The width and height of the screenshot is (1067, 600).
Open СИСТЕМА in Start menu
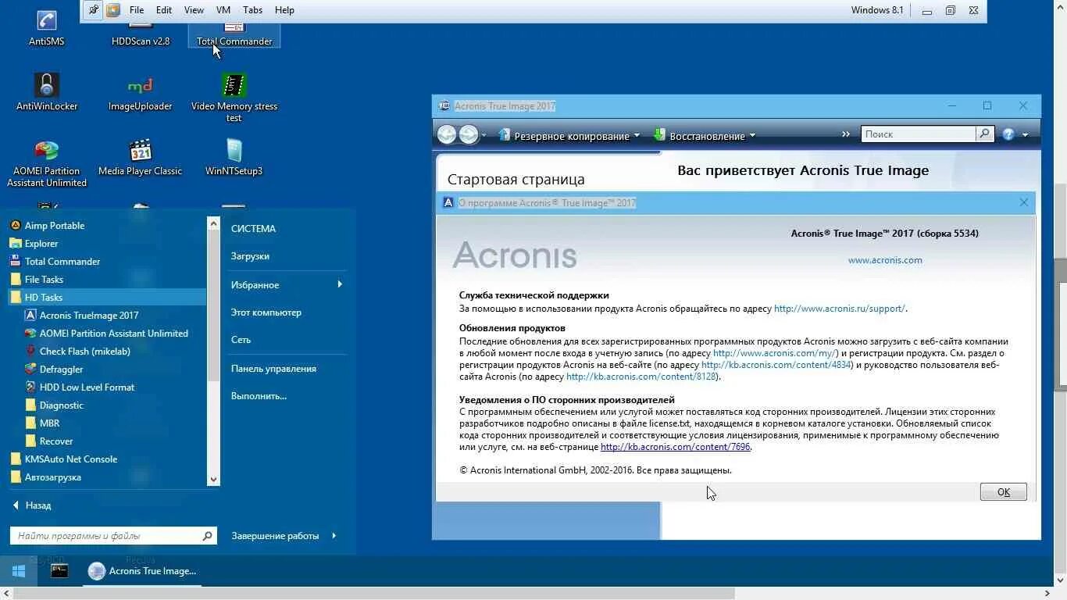253,229
